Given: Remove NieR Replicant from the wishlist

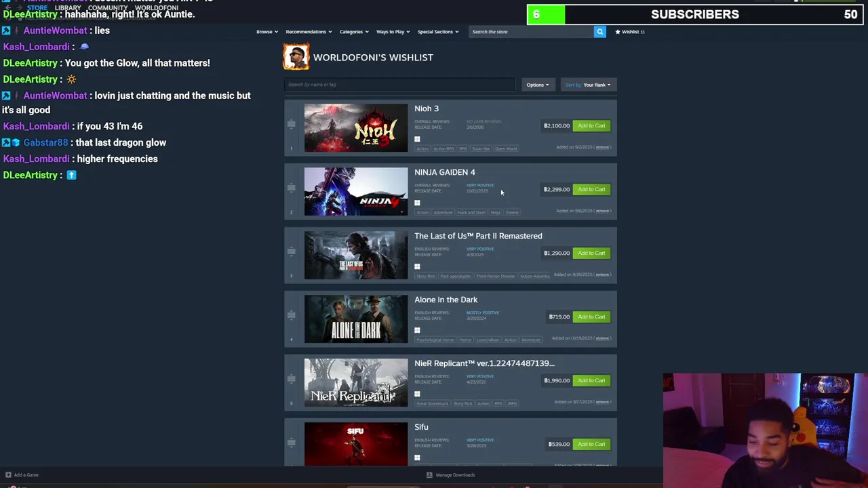Looking at the screenshot, I should pos(602,402).
